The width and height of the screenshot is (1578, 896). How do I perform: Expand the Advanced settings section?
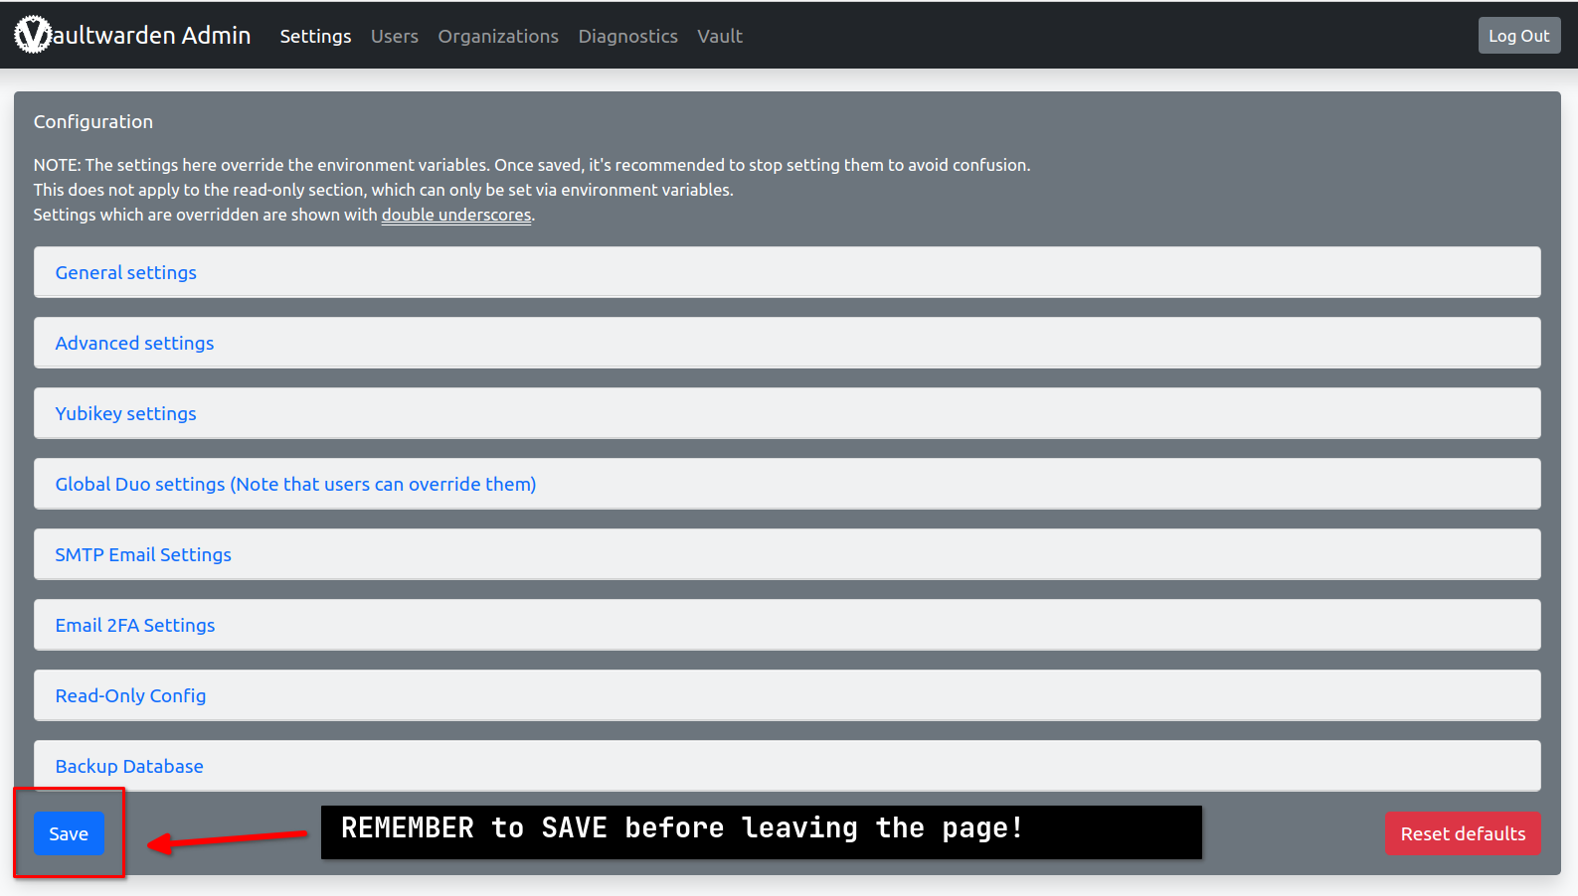pos(134,343)
